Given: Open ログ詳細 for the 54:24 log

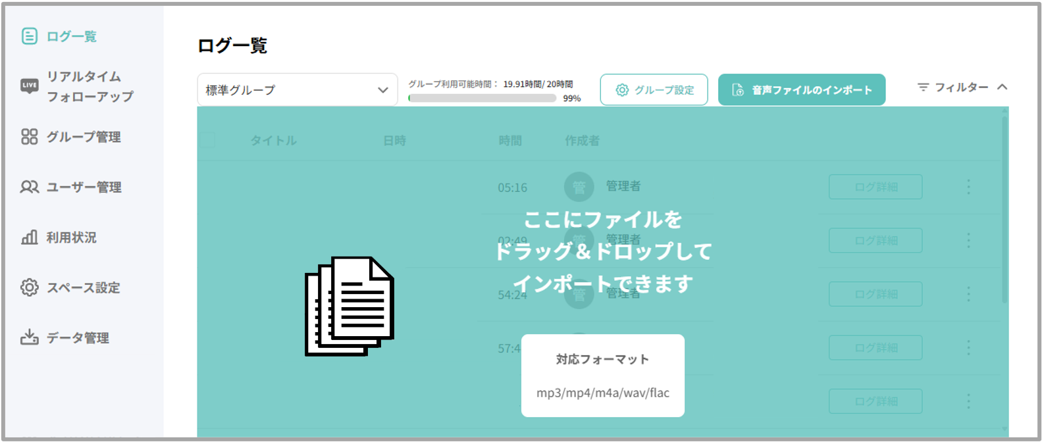Looking at the screenshot, I should 875,294.
